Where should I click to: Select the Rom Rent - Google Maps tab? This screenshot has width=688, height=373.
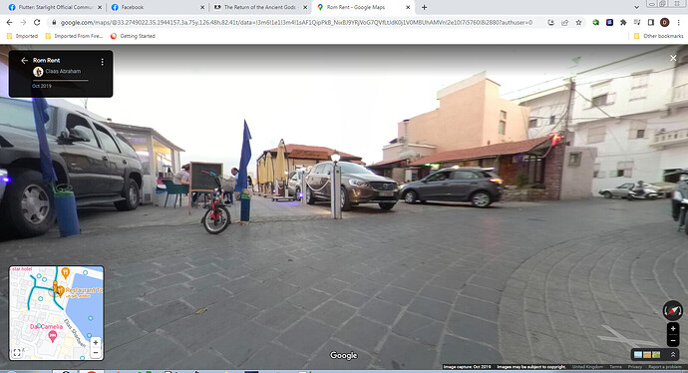click(363, 7)
